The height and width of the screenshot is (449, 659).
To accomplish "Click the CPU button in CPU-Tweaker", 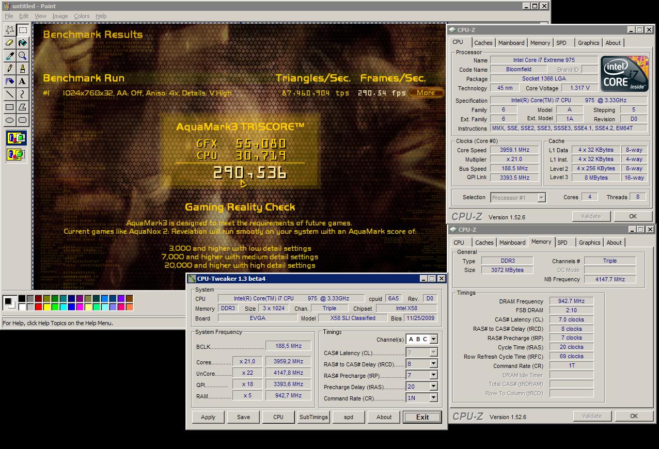I will click(x=278, y=417).
